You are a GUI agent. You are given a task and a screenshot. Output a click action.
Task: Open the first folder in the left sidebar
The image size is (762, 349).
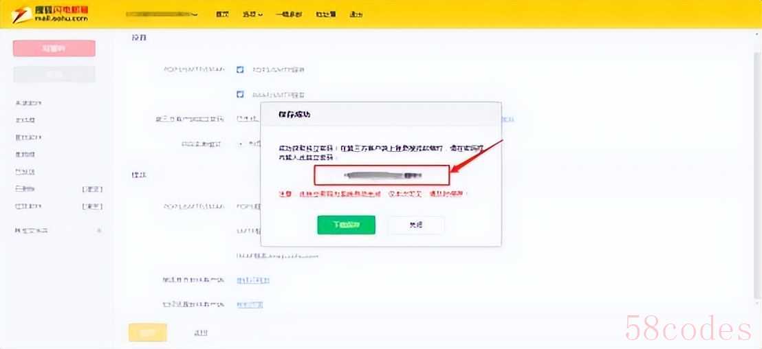(x=29, y=103)
